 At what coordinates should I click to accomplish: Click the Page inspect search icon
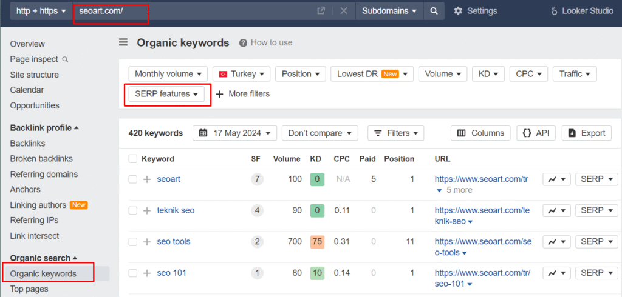pyautogui.click(x=66, y=59)
